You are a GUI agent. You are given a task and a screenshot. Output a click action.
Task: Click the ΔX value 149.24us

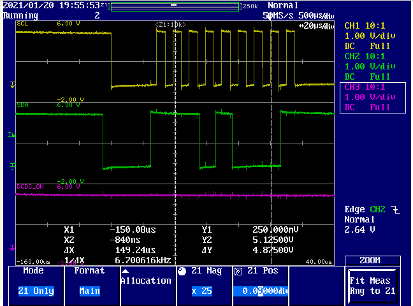tap(135, 250)
